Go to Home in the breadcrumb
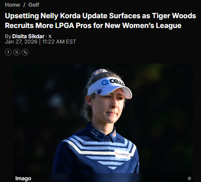This screenshot has height=182, width=201. point(12,5)
